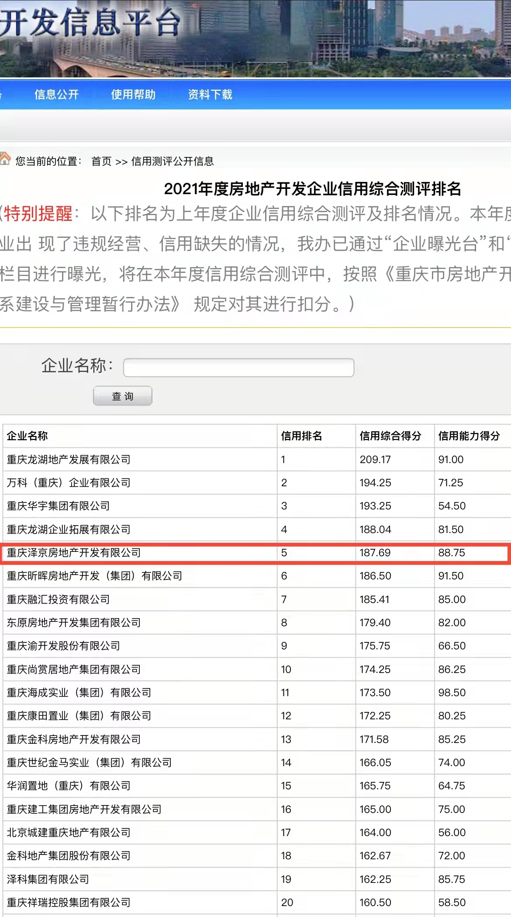Click the 企业名称 column header
The image size is (511, 917).
27,436
